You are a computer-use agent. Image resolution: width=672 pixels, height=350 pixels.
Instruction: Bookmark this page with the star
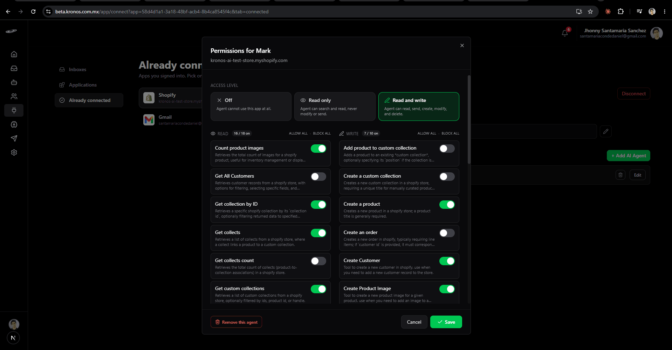coord(590,12)
